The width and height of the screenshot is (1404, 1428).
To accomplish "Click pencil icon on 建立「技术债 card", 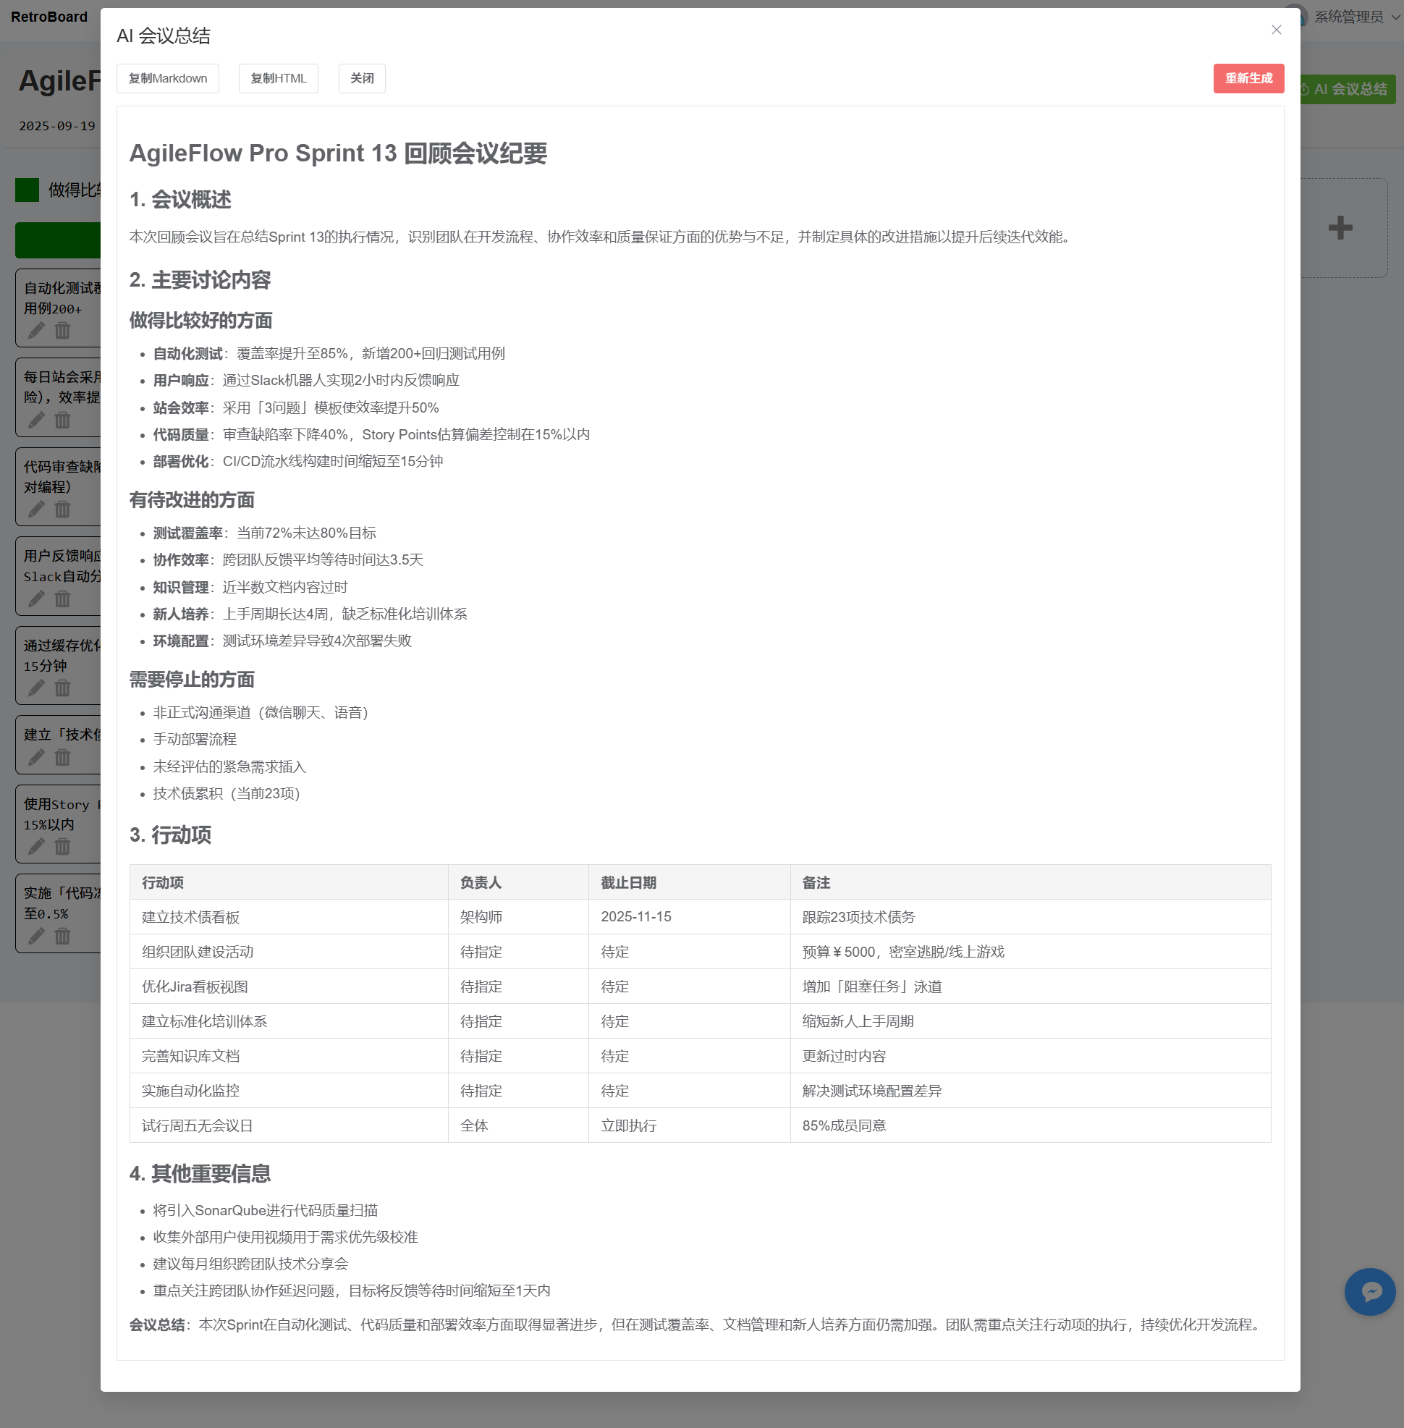I will pyautogui.click(x=36, y=758).
